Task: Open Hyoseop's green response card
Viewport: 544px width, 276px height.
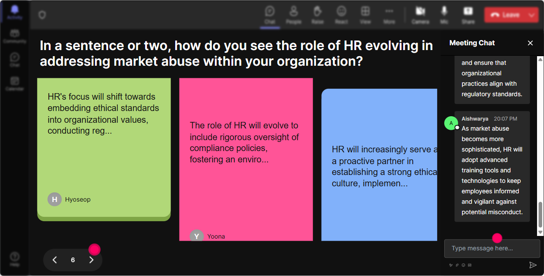Action: pyautogui.click(x=104, y=149)
